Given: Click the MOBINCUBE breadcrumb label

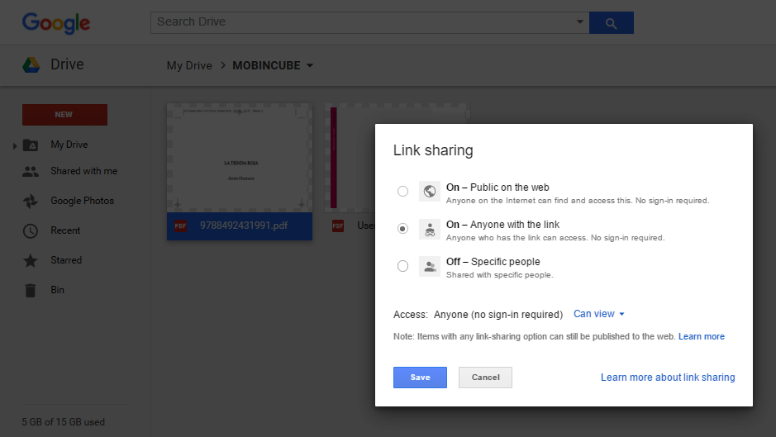Looking at the screenshot, I should [x=266, y=65].
